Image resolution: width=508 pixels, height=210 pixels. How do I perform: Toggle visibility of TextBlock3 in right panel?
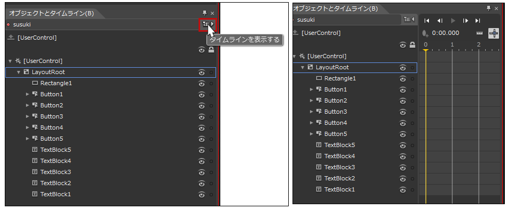click(403, 168)
